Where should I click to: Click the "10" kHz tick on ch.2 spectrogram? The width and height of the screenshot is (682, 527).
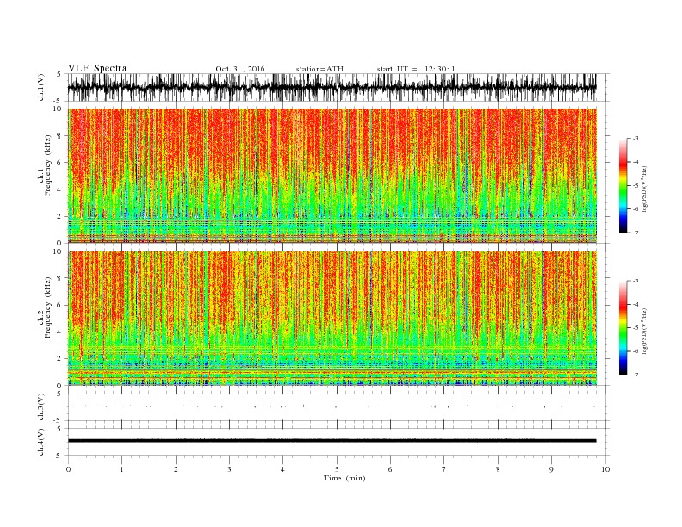[59, 251]
